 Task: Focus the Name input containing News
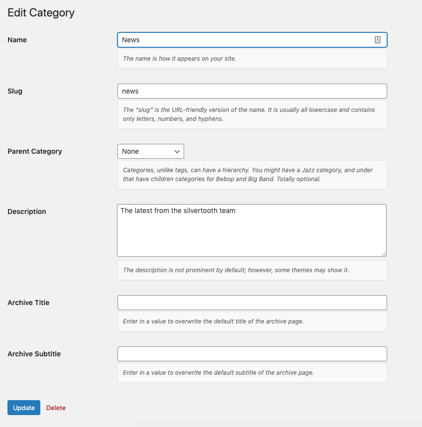pyautogui.click(x=252, y=40)
